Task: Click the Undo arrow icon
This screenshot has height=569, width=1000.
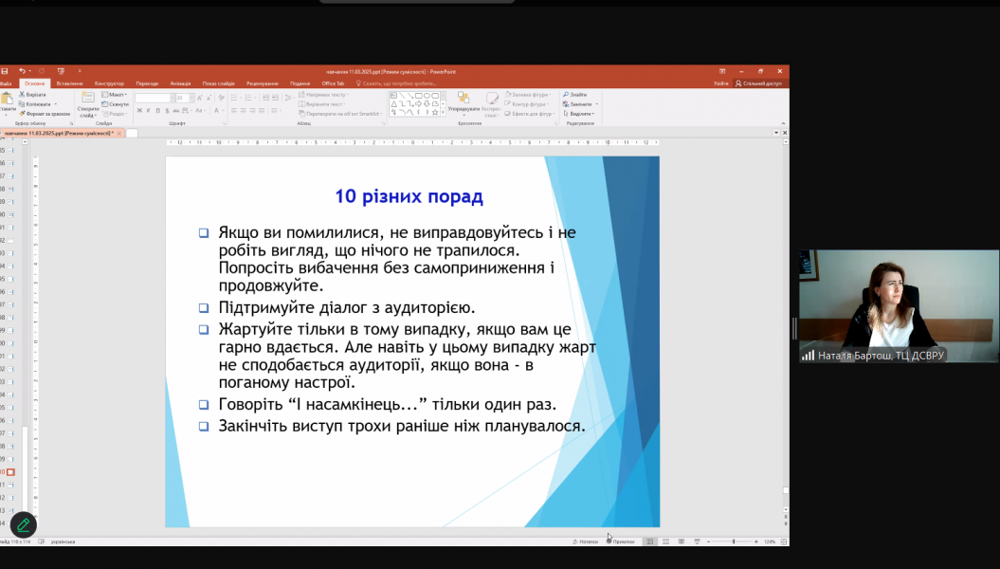Action: (22, 71)
